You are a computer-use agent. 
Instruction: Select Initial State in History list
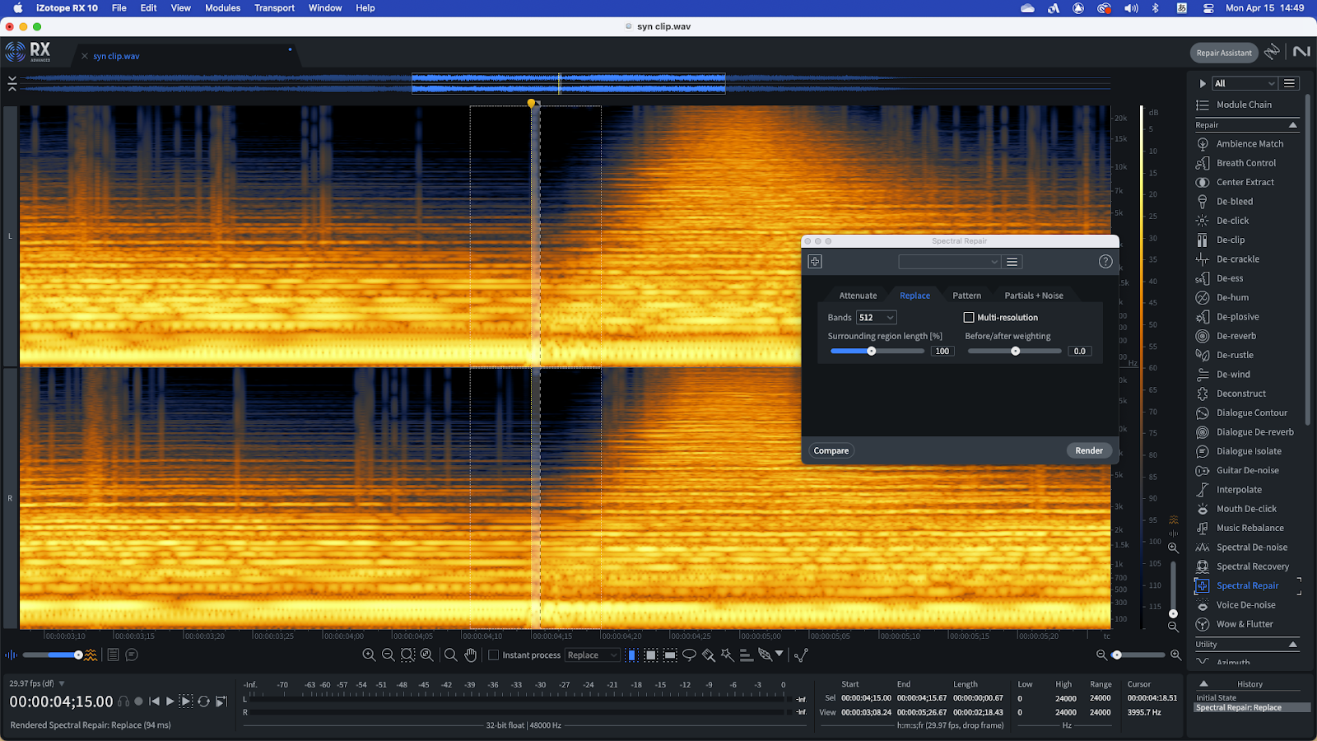[1216, 697]
